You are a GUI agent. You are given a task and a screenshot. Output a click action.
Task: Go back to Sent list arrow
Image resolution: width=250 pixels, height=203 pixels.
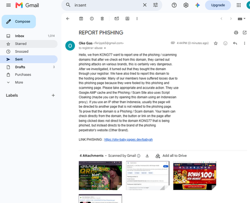(67, 19)
